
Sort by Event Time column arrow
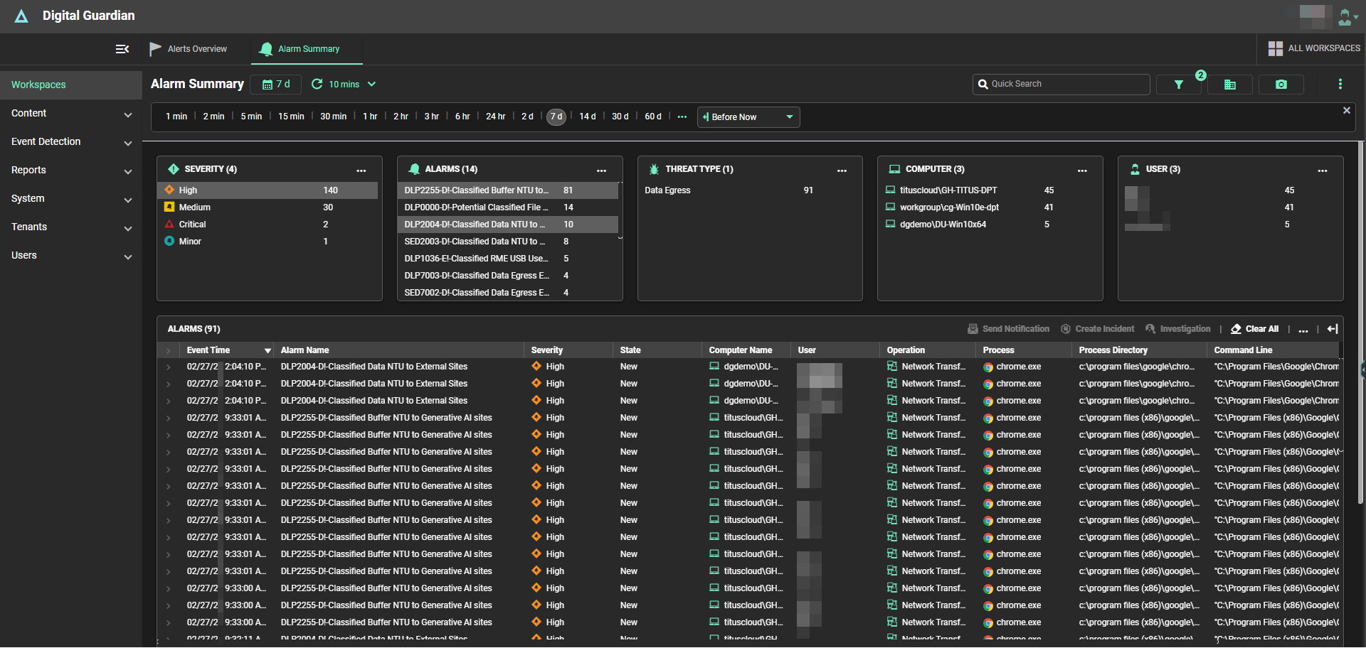click(x=268, y=351)
